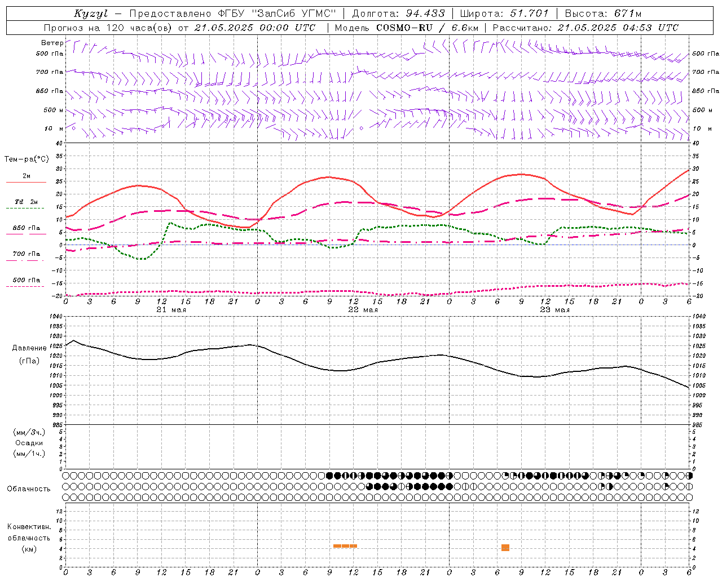The width and height of the screenshot is (722, 577).
Task: Click the "Рассчитано: 21.05.2025 04:53 UTC" timestamp
Action: pyautogui.click(x=585, y=28)
